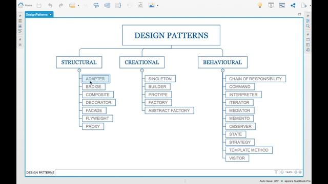Close the DesignPatterns tab
Viewport: 328px width, 184px height.
click(50, 14)
